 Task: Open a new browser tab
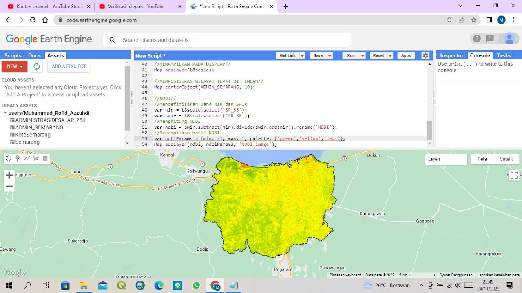click(286, 6)
